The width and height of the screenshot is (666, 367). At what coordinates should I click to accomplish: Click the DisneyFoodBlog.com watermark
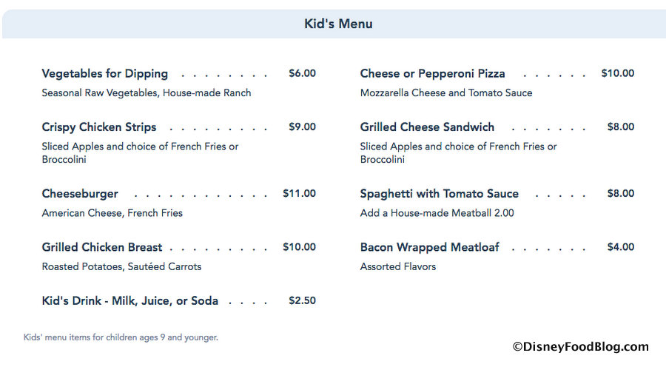click(x=579, y=346)
